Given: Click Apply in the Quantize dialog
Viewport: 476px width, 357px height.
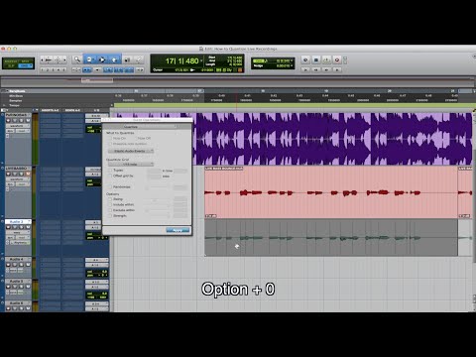Looking at the screenshot, I should coord(178,230).
